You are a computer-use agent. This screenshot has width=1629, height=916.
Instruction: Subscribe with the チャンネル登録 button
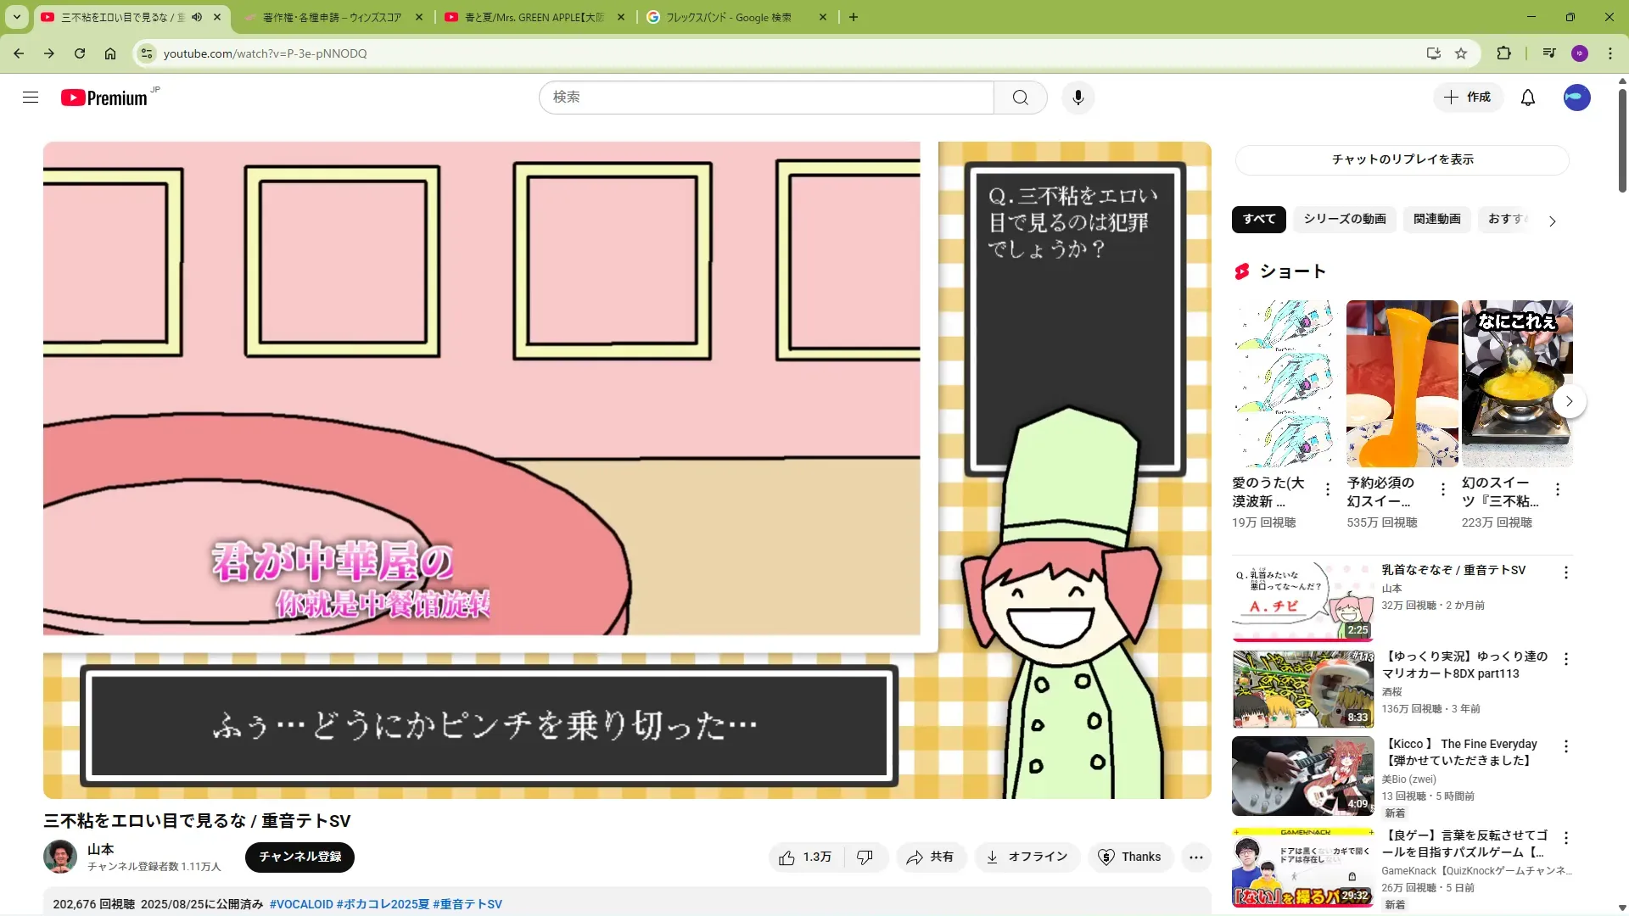(299, 857)
